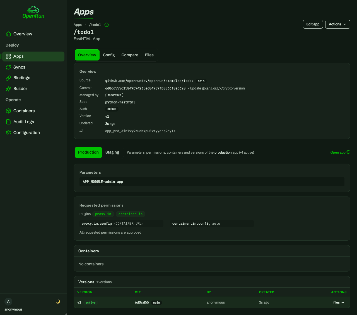Screen dimensions: 357x315
Task: Go to the Bindings page
Action: pos(33,78)
